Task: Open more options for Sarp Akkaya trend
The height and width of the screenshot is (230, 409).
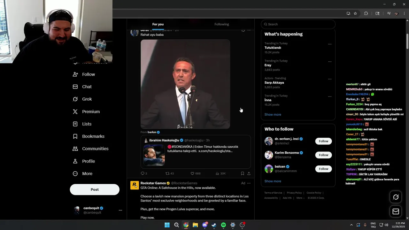Action: 330,79
